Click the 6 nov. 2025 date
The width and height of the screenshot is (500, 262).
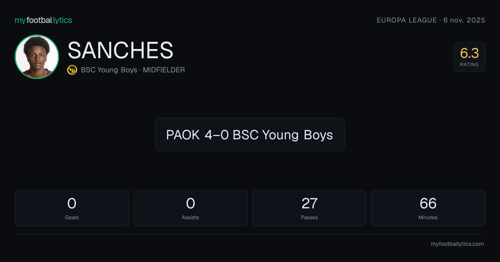tap(463, 20)
